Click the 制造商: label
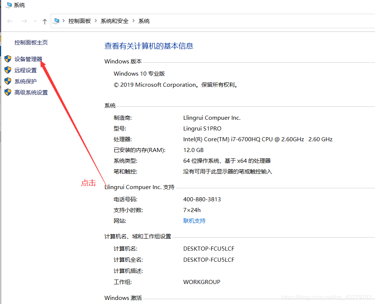Viewport: 375px width, 304px height. [x=123, y=118]
